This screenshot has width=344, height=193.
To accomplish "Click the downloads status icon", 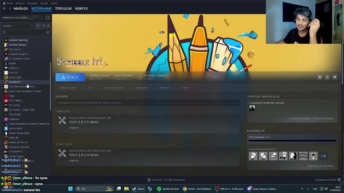I will tap(149, 180).
